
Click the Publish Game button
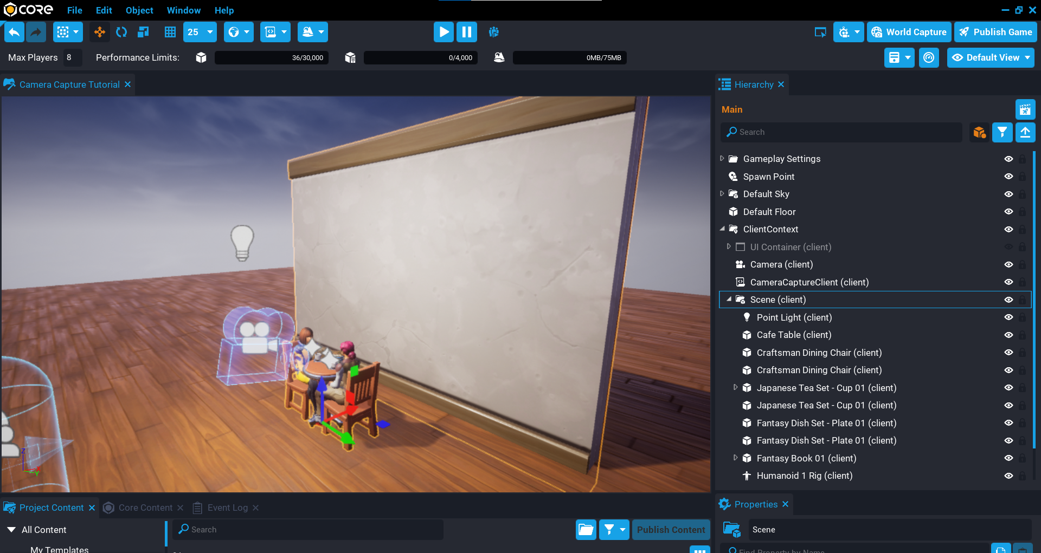[995, 32]
